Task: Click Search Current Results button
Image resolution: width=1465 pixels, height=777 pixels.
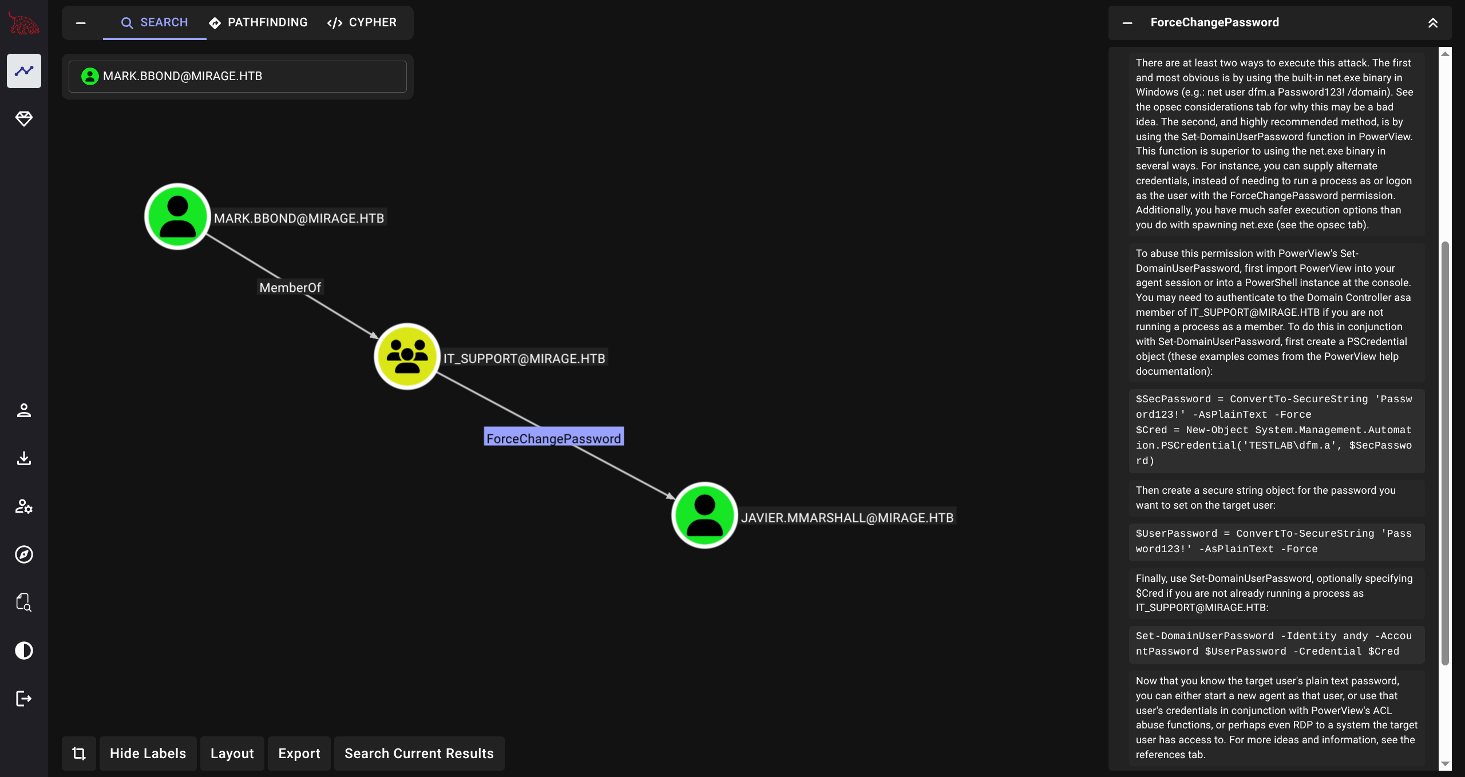Action: pos(419,754)
